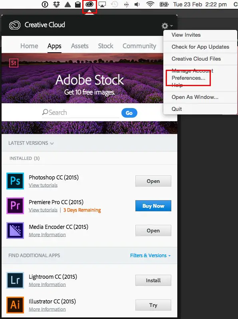Open the gear settings menu

click(x=167, y=26)
